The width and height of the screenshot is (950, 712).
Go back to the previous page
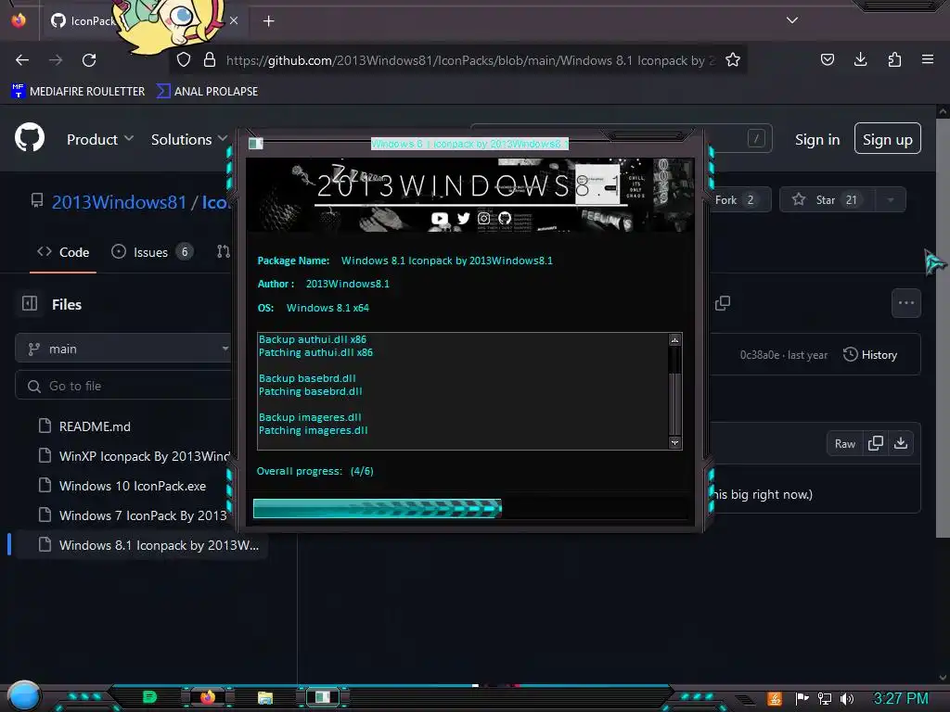pos(22,60)
